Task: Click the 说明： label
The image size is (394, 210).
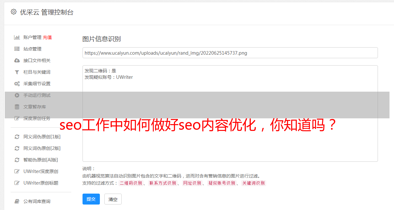Action: click(89, 169)
